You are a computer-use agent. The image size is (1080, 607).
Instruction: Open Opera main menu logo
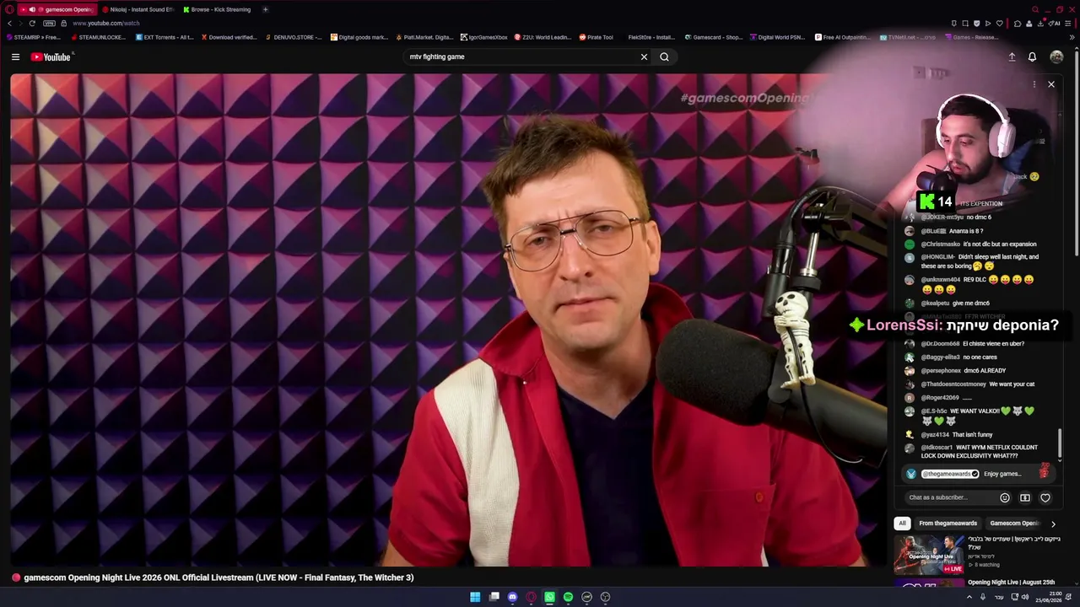point(9,9)
